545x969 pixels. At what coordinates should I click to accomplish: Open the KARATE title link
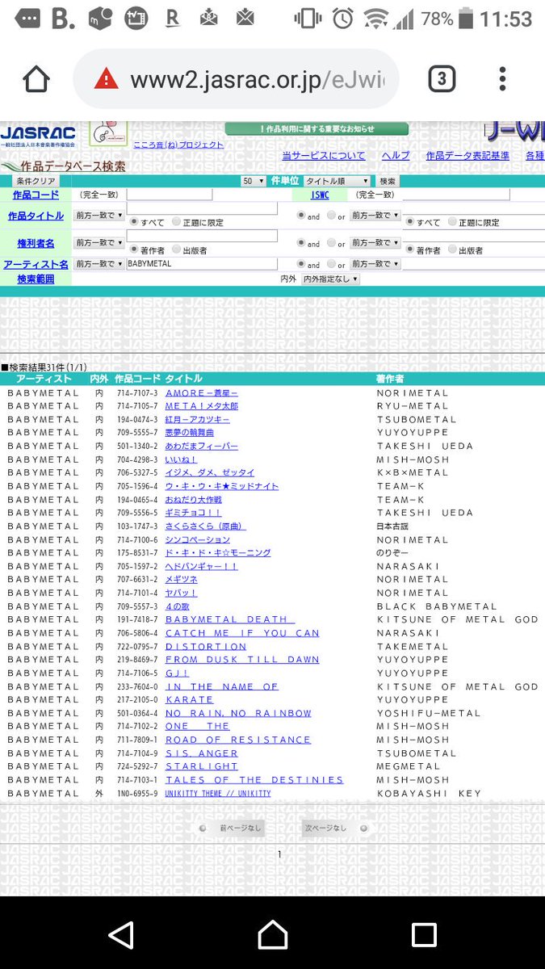(x=189, y=699)
